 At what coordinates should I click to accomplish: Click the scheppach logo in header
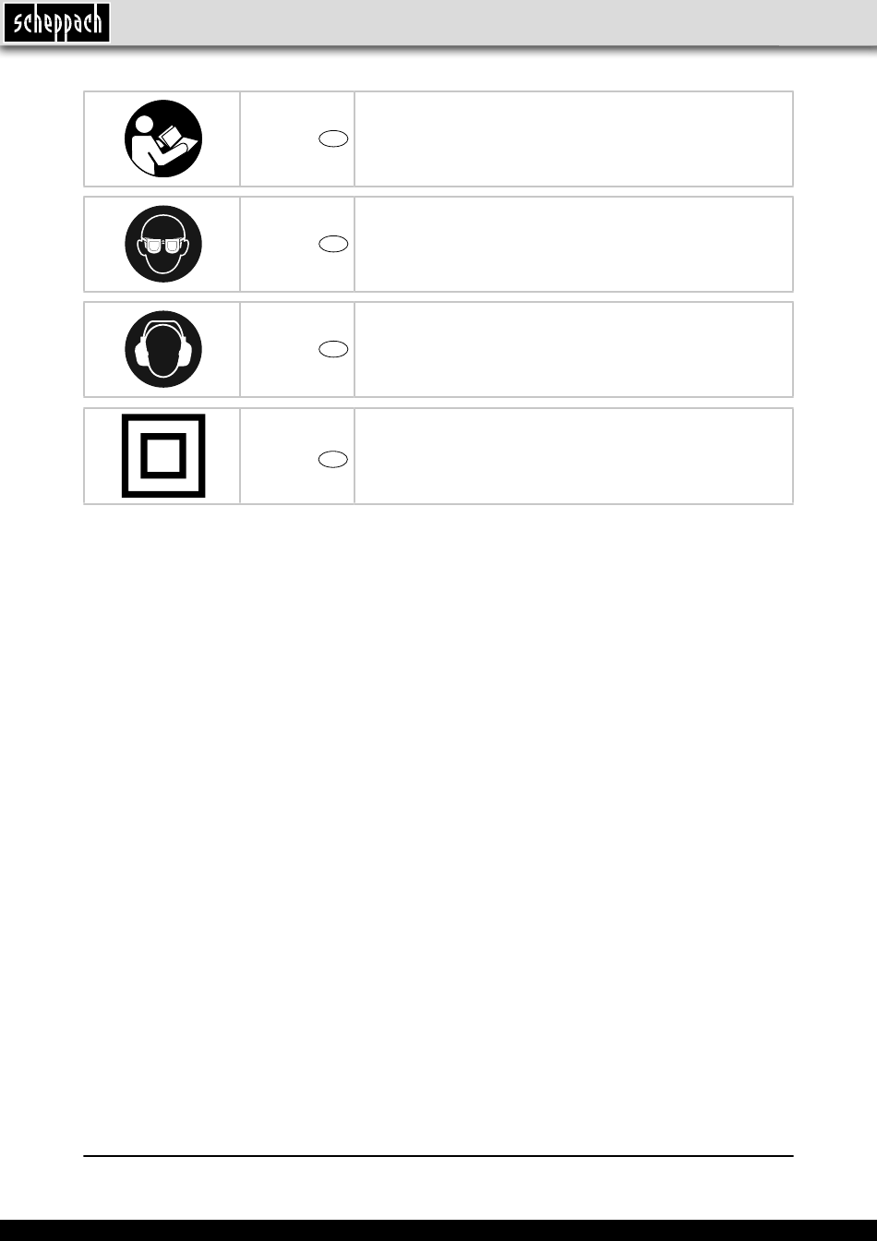point(56,22)
